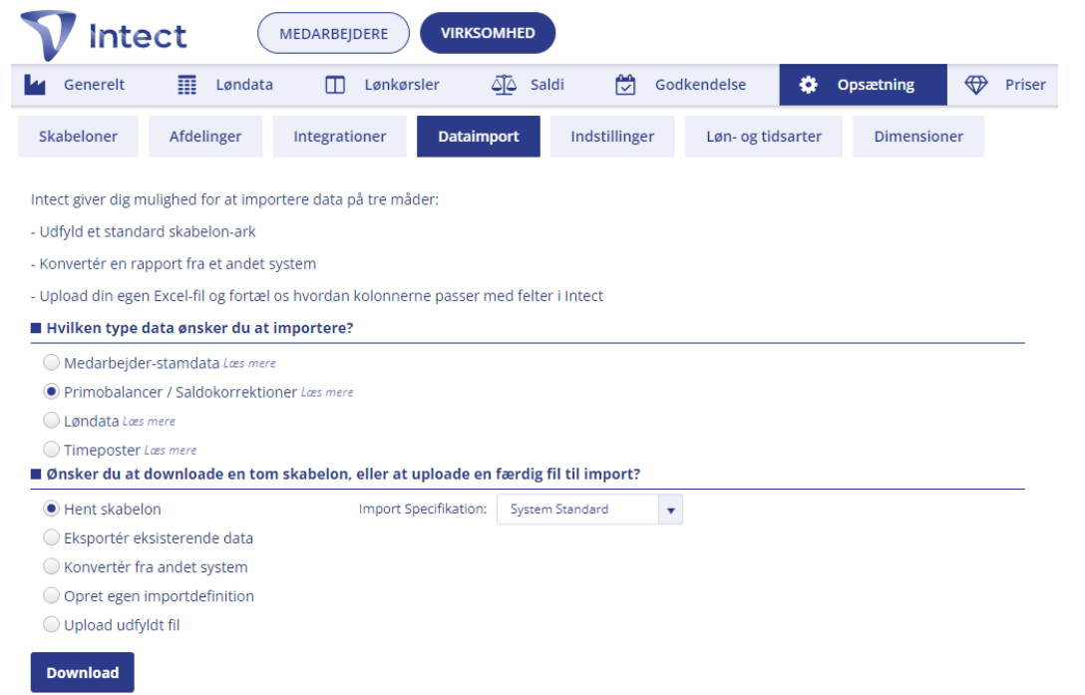Click the System Standard combo box field
Viewport: 1085px width, 695px height.
pyautogui.click(x=589, y=510)
